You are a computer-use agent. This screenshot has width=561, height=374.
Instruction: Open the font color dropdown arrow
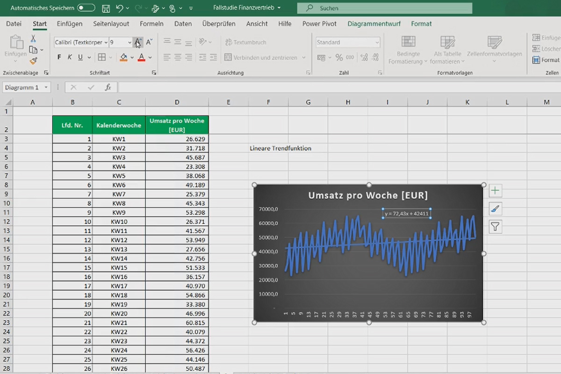150,58
